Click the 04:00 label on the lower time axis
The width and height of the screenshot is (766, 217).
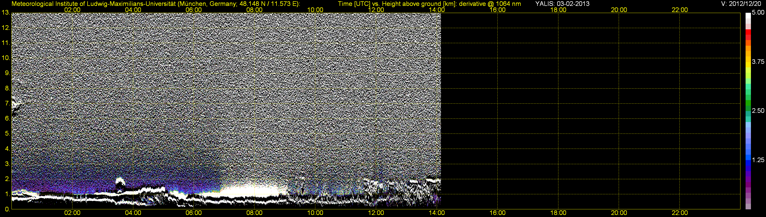(x=133, y=213)
